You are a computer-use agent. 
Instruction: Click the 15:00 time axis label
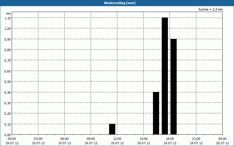144,139
